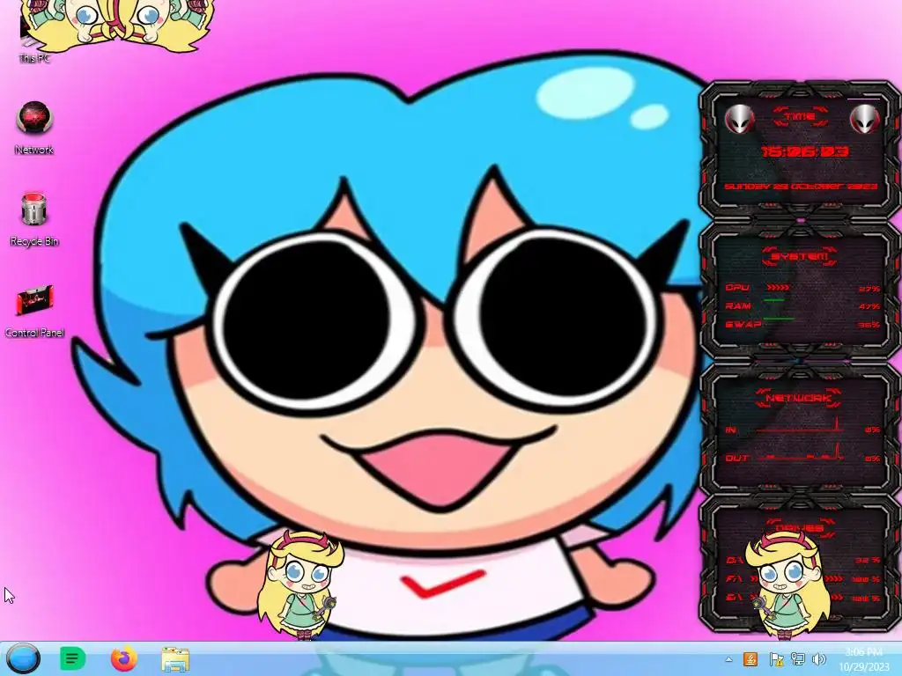The image size is (902, 676).
Task: Open the volume speaker tray icon
Action: click(x=819, y=659)
